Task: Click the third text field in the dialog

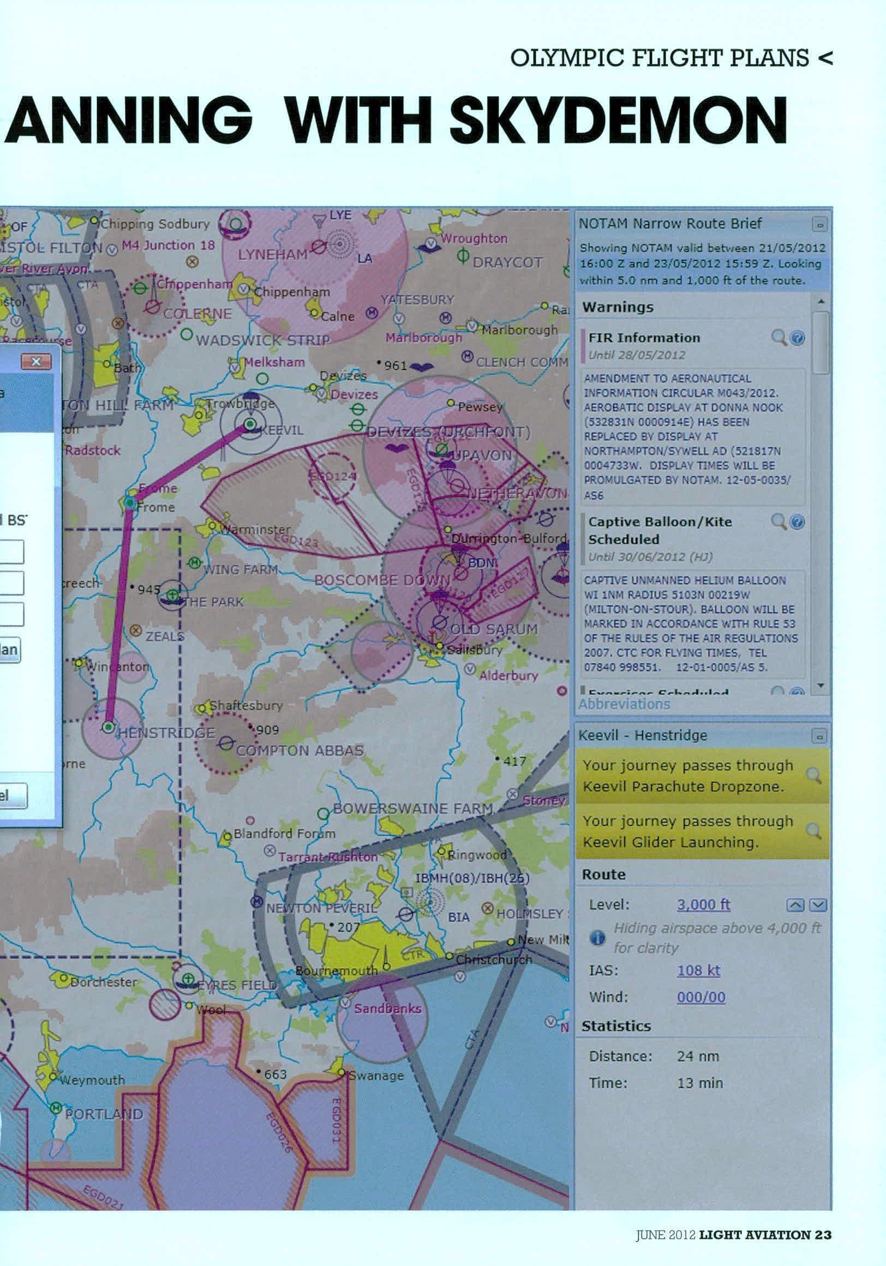Action: click(11, 614)
